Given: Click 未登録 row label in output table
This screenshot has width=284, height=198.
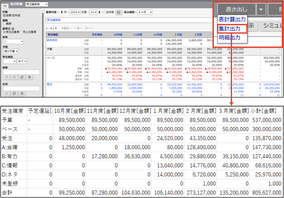Looking at the screenshot, I should click(10, 183).
